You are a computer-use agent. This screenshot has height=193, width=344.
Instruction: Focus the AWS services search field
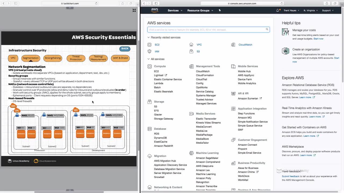208,29
